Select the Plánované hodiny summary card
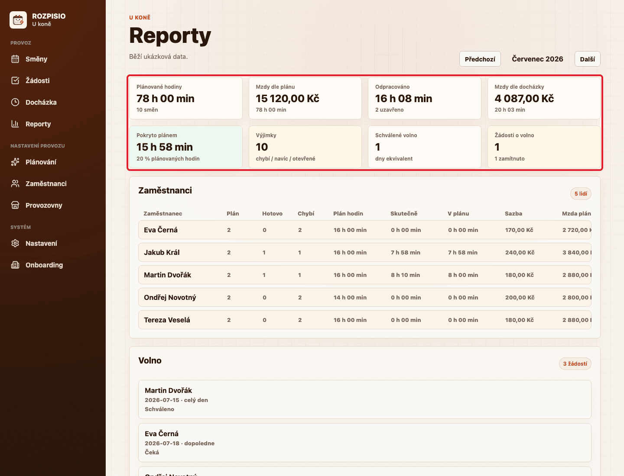The height and width of the screenshot is (476, 624). click(x=186, y=98)
